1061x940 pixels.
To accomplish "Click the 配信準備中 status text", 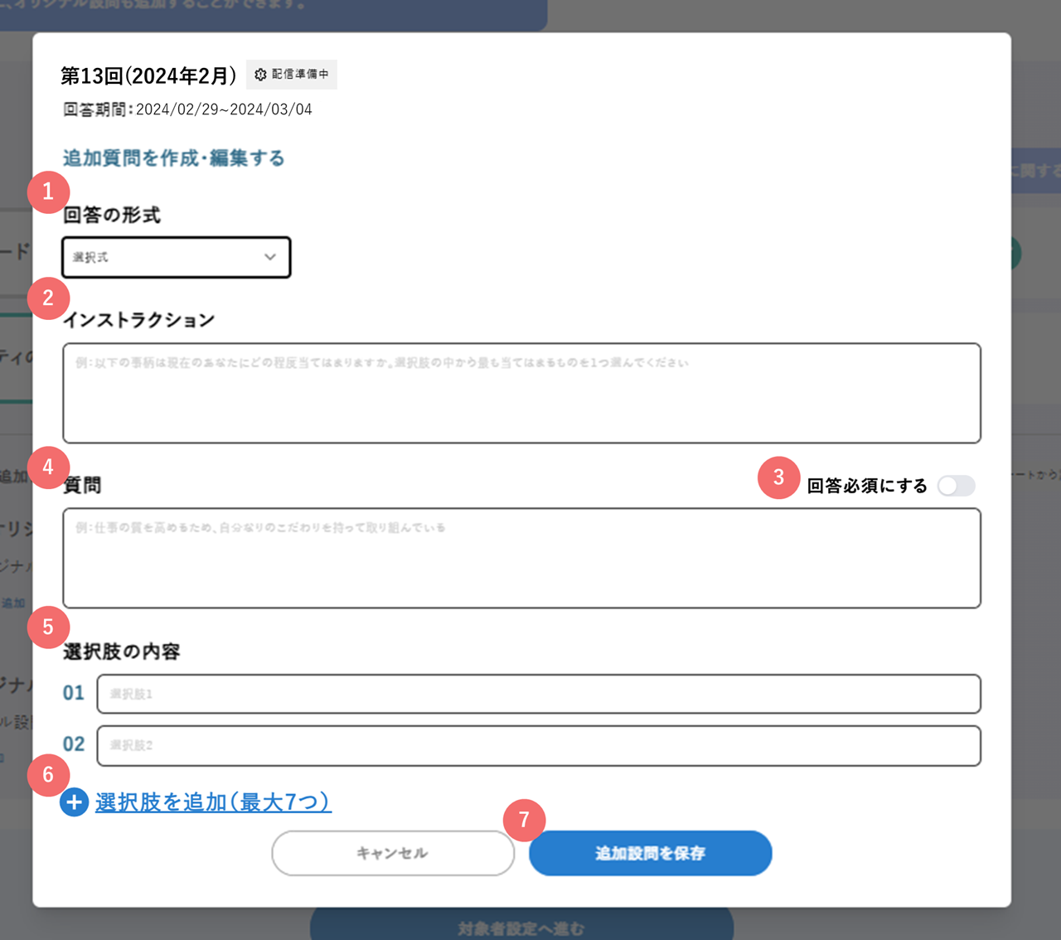I will [x=300, y=75].
